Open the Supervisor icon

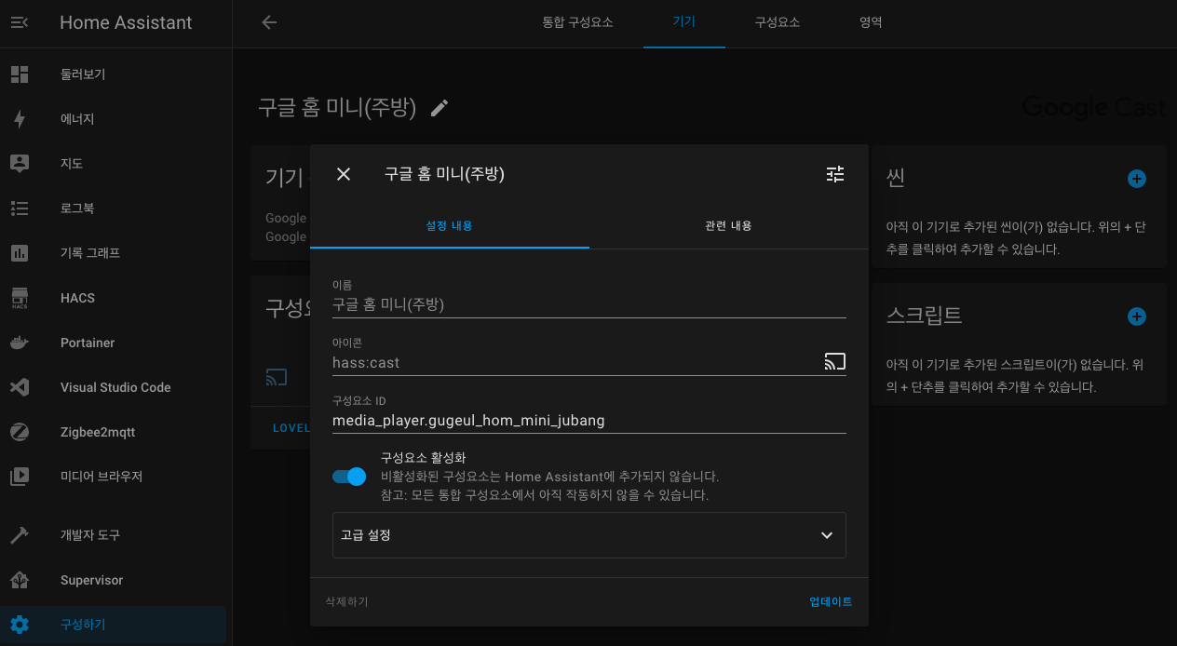[x=20, y=580]
